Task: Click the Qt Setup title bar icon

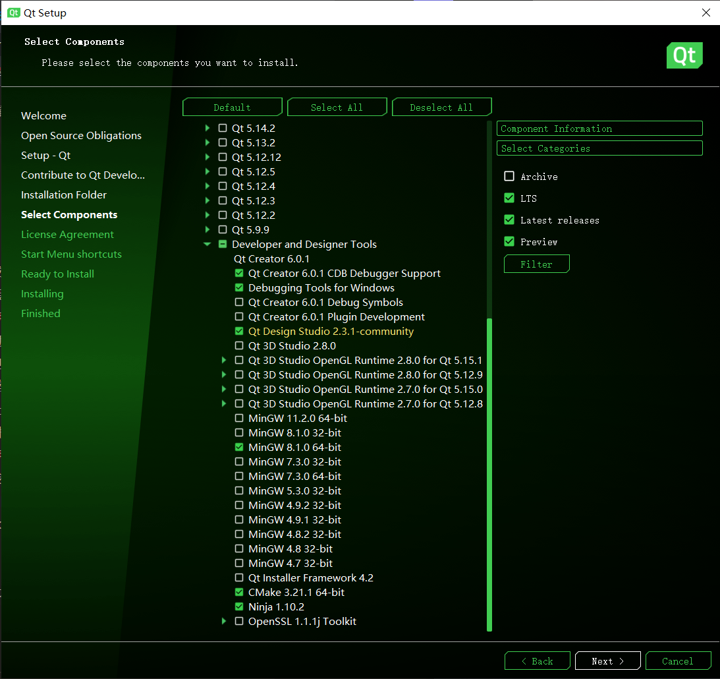Action: pyautogui.click(x=14, y=13)
